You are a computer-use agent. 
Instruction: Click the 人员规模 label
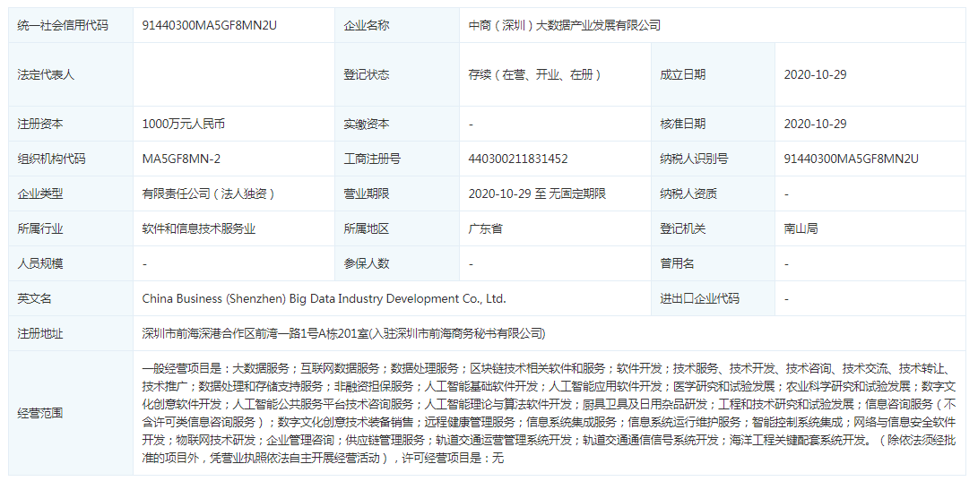coord(40,263)
